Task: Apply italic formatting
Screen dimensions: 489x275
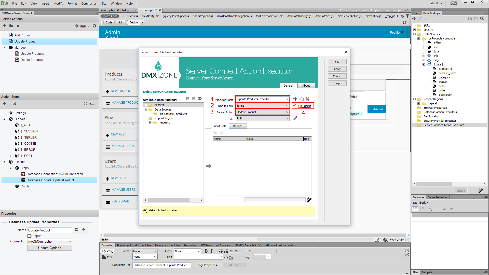Action: pos(211,251)
